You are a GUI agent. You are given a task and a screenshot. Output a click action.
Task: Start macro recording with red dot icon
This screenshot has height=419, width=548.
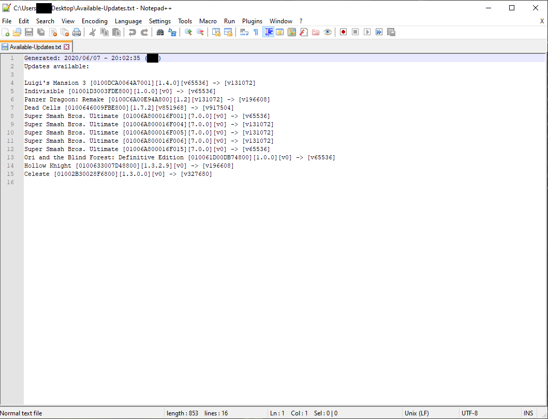tap(343, 32)
